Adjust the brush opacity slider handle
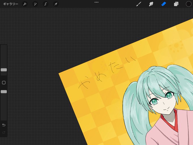The image size is (193, 145). point(4,92)
